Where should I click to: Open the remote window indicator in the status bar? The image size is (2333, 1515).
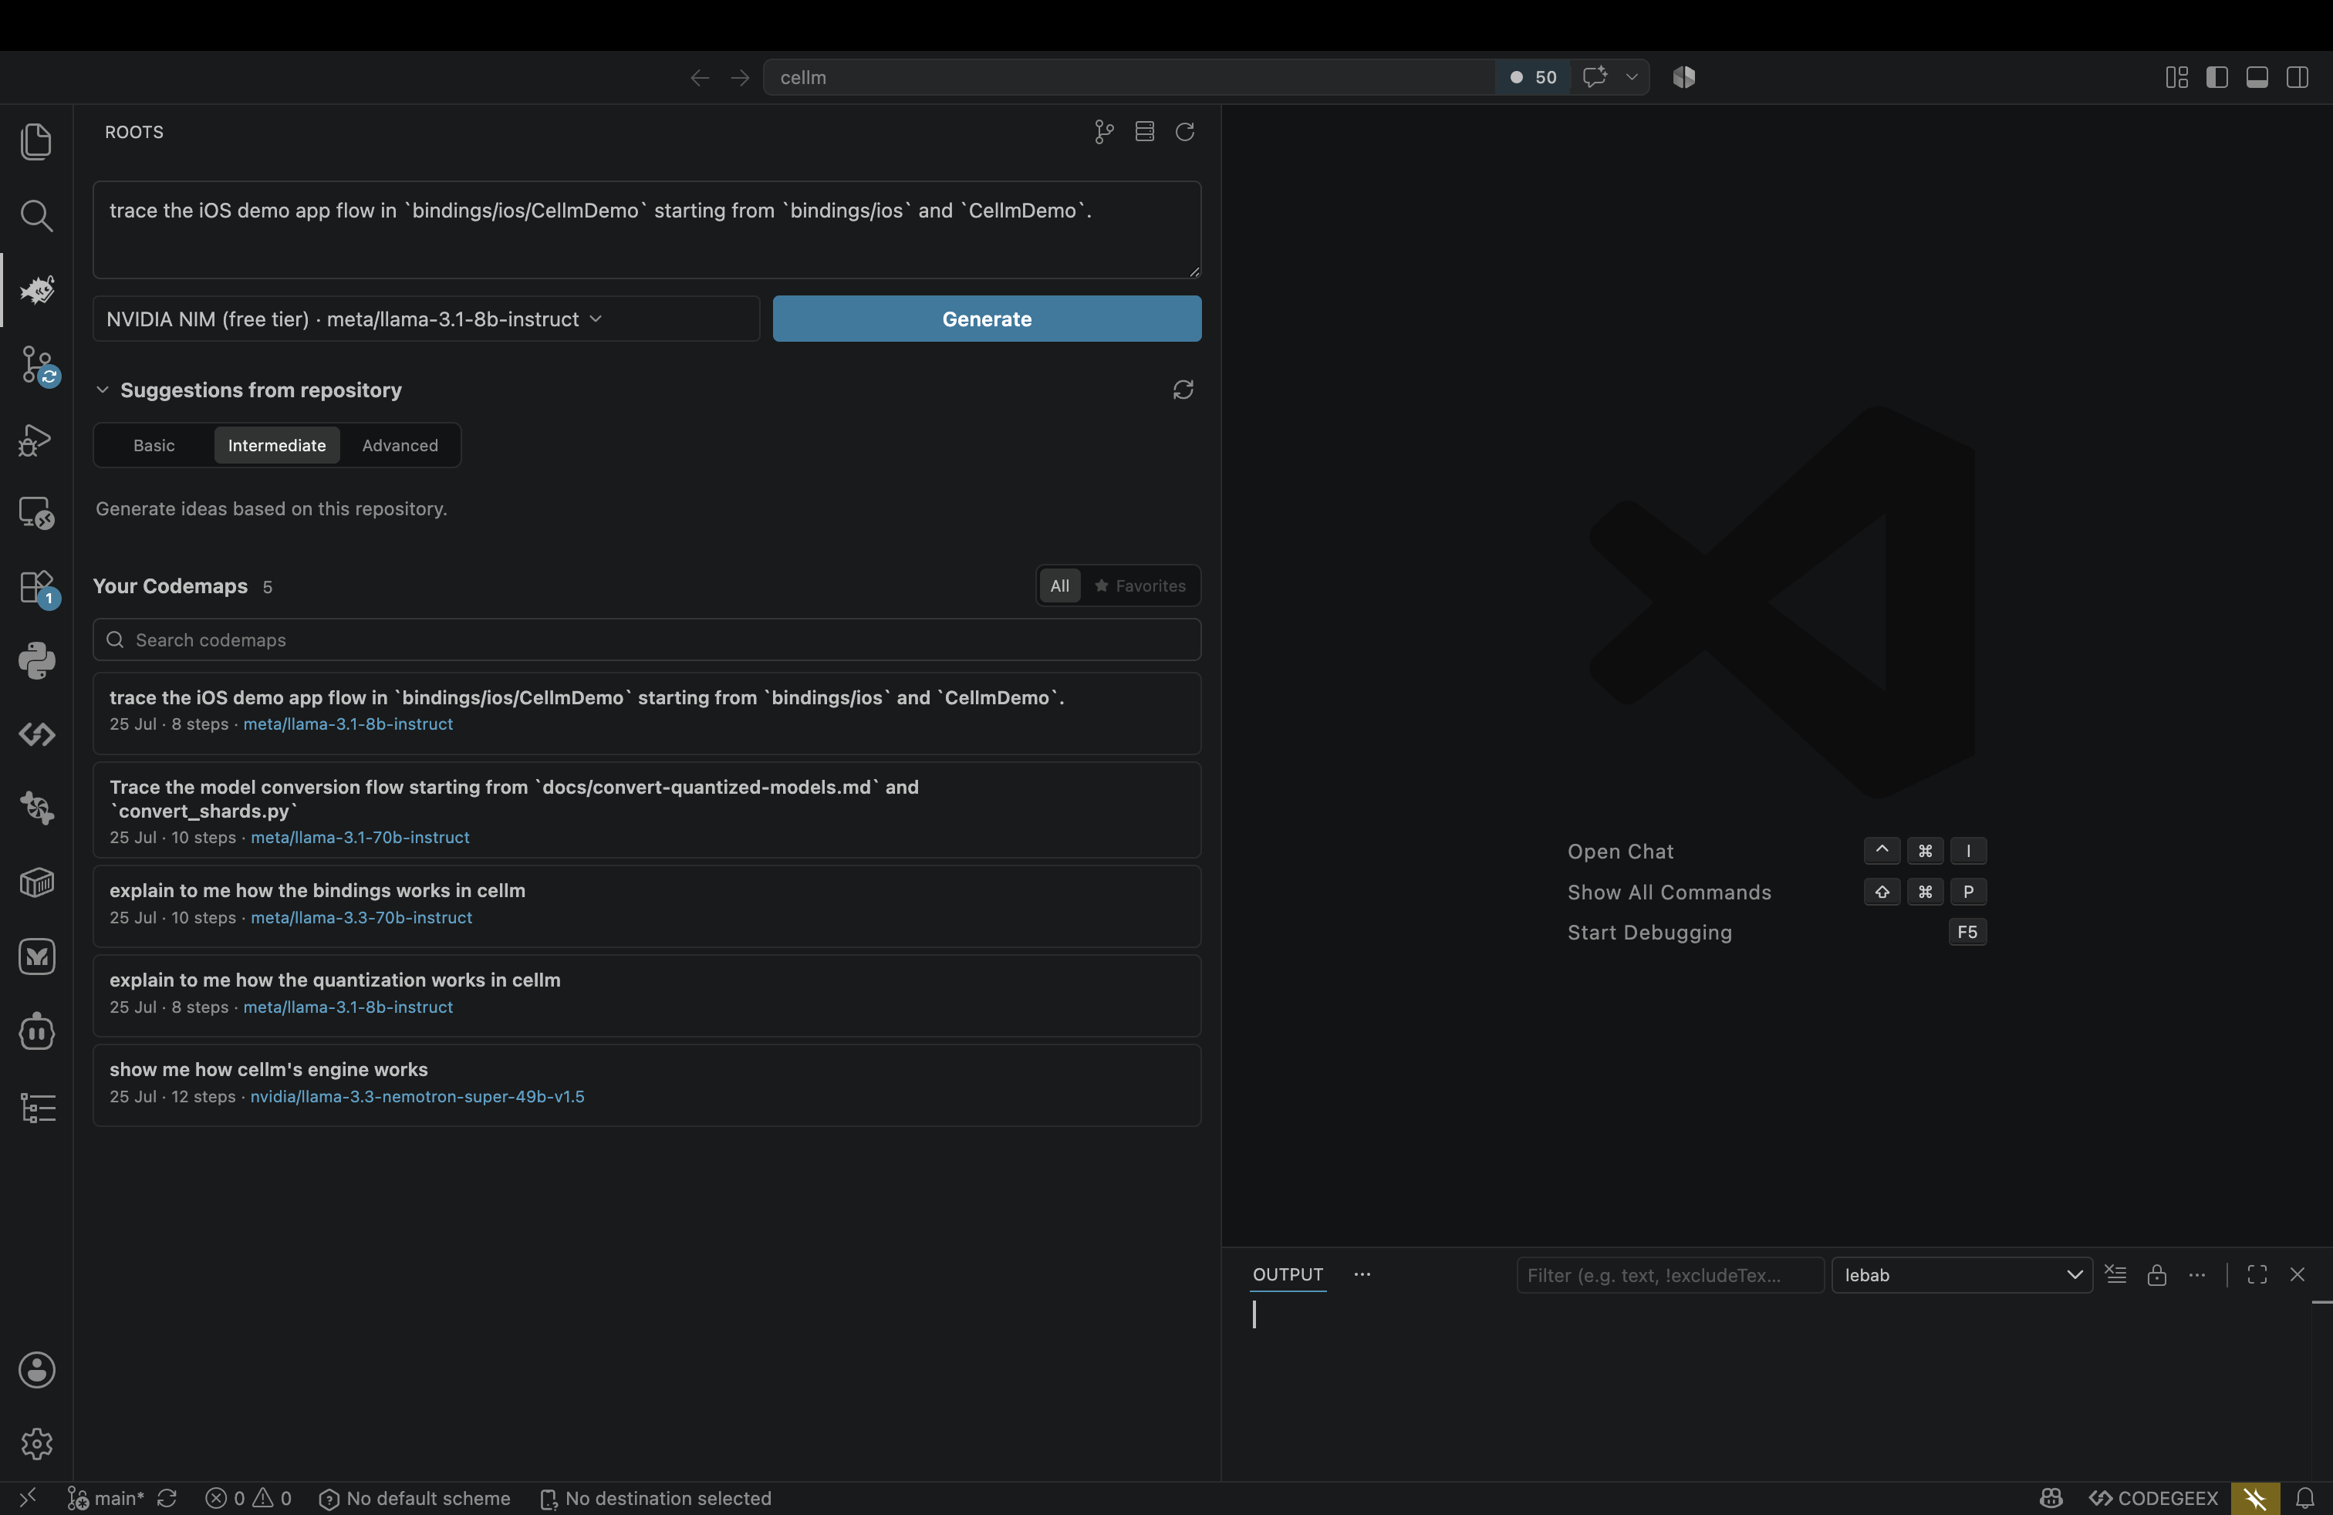28,1497
